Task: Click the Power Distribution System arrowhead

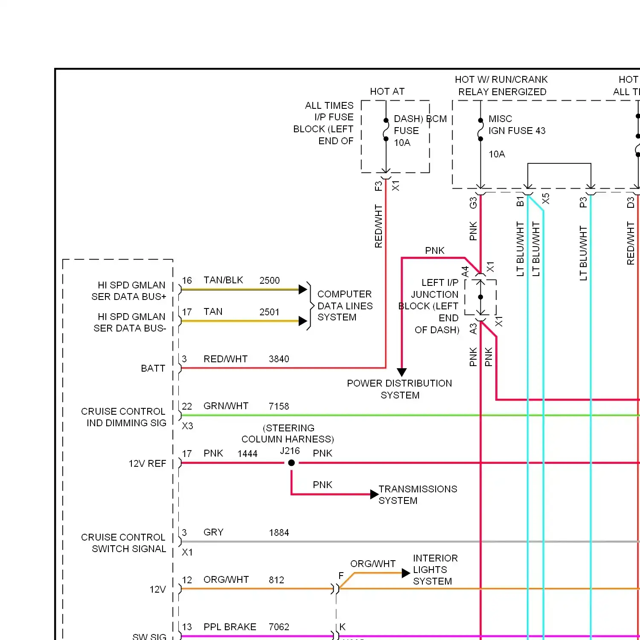Action: [401, 372]
